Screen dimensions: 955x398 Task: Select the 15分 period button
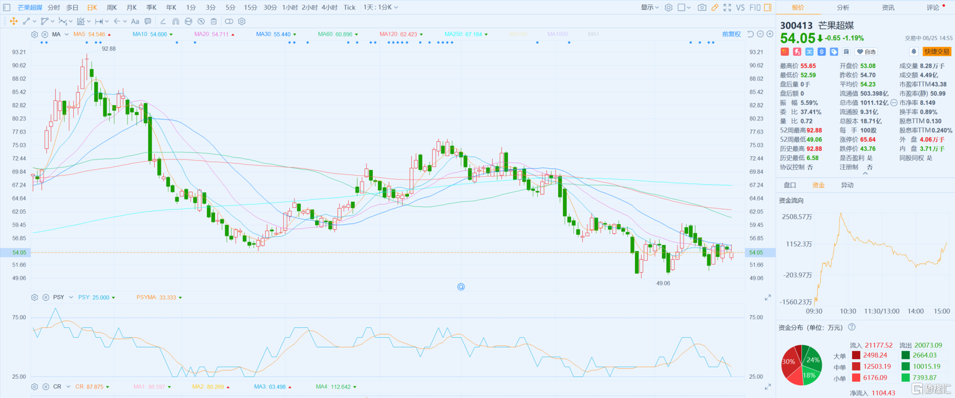click(250, 8)
